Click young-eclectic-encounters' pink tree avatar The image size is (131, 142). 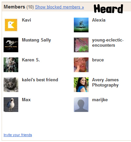point(81,45)
